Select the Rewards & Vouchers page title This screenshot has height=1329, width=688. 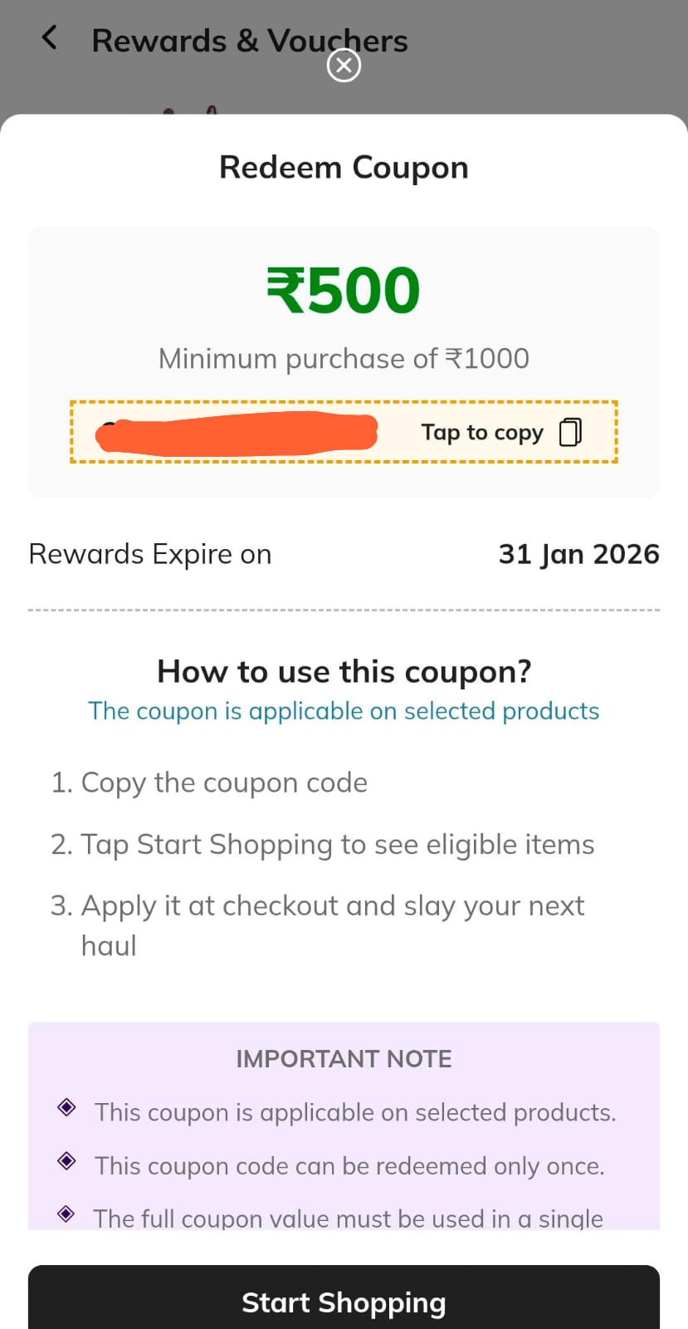(249, 41)
